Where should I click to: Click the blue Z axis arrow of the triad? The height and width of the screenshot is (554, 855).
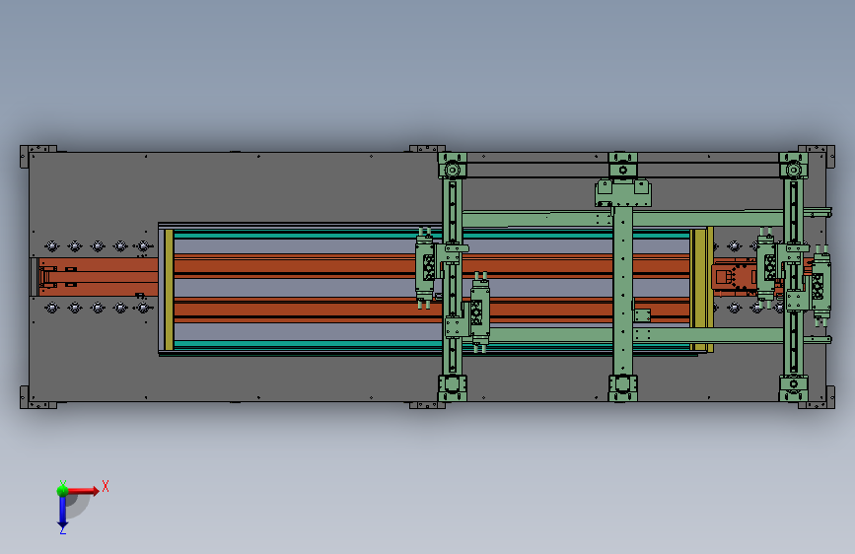click(x=63, y=512)
